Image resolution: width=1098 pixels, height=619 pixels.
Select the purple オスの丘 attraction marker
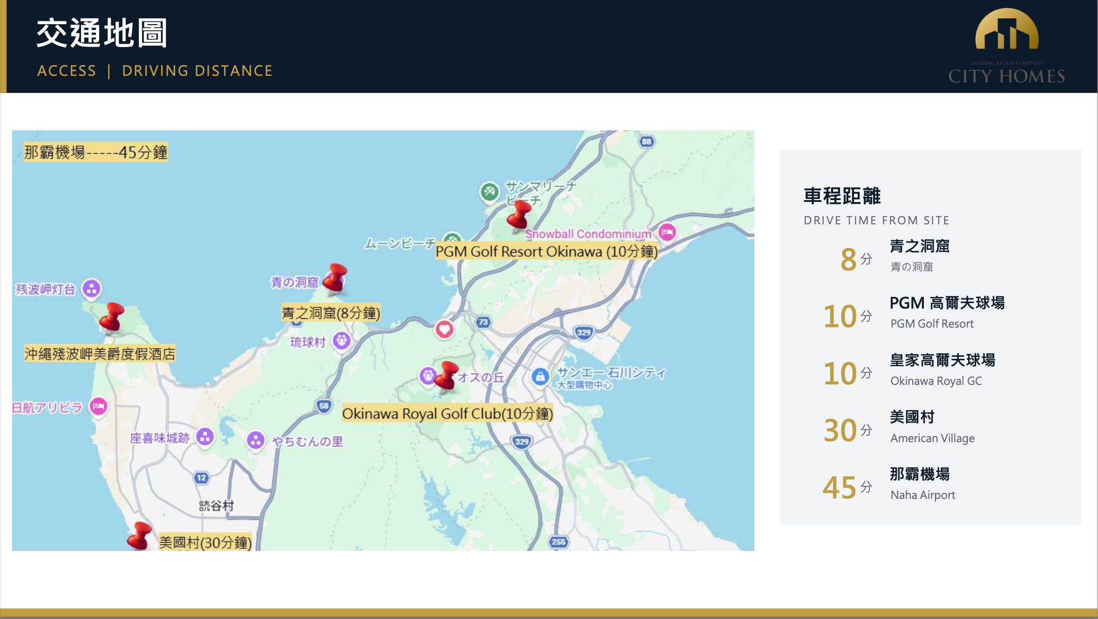427,375
